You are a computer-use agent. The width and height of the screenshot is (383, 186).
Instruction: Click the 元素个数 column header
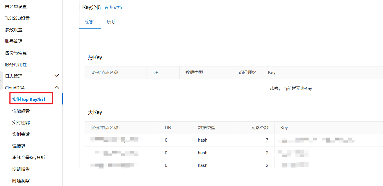pyautogui.click(x=259, y=128)
